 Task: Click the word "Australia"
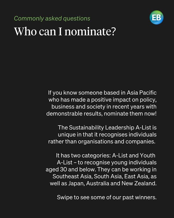click(x=98, y=183)
